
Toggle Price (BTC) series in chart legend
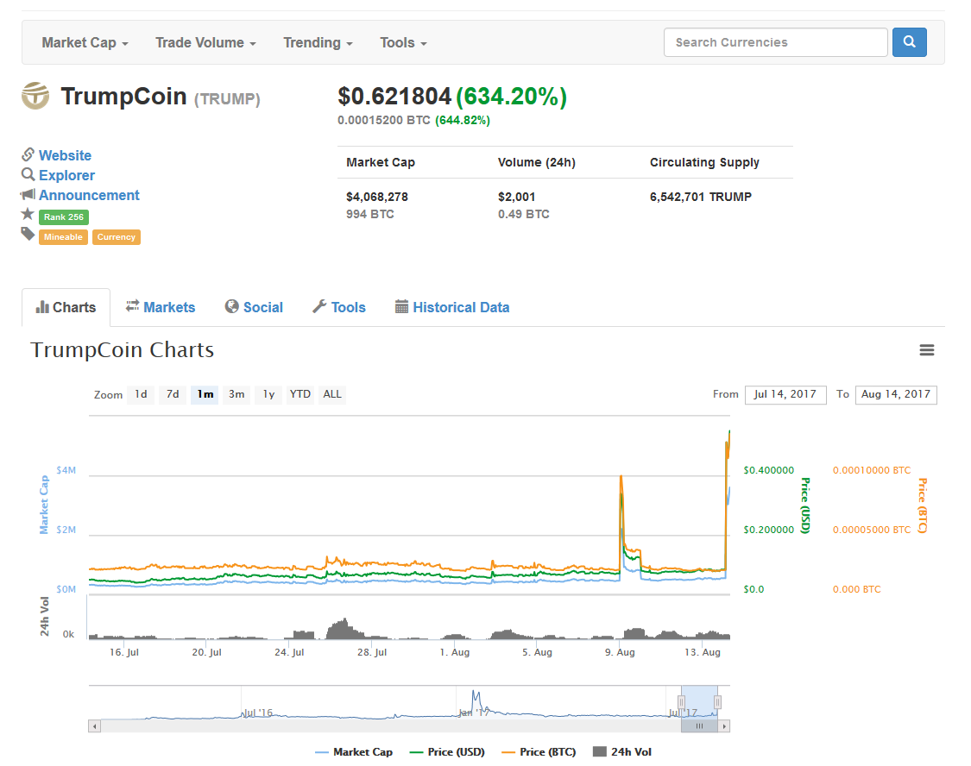tap(539, 752)
